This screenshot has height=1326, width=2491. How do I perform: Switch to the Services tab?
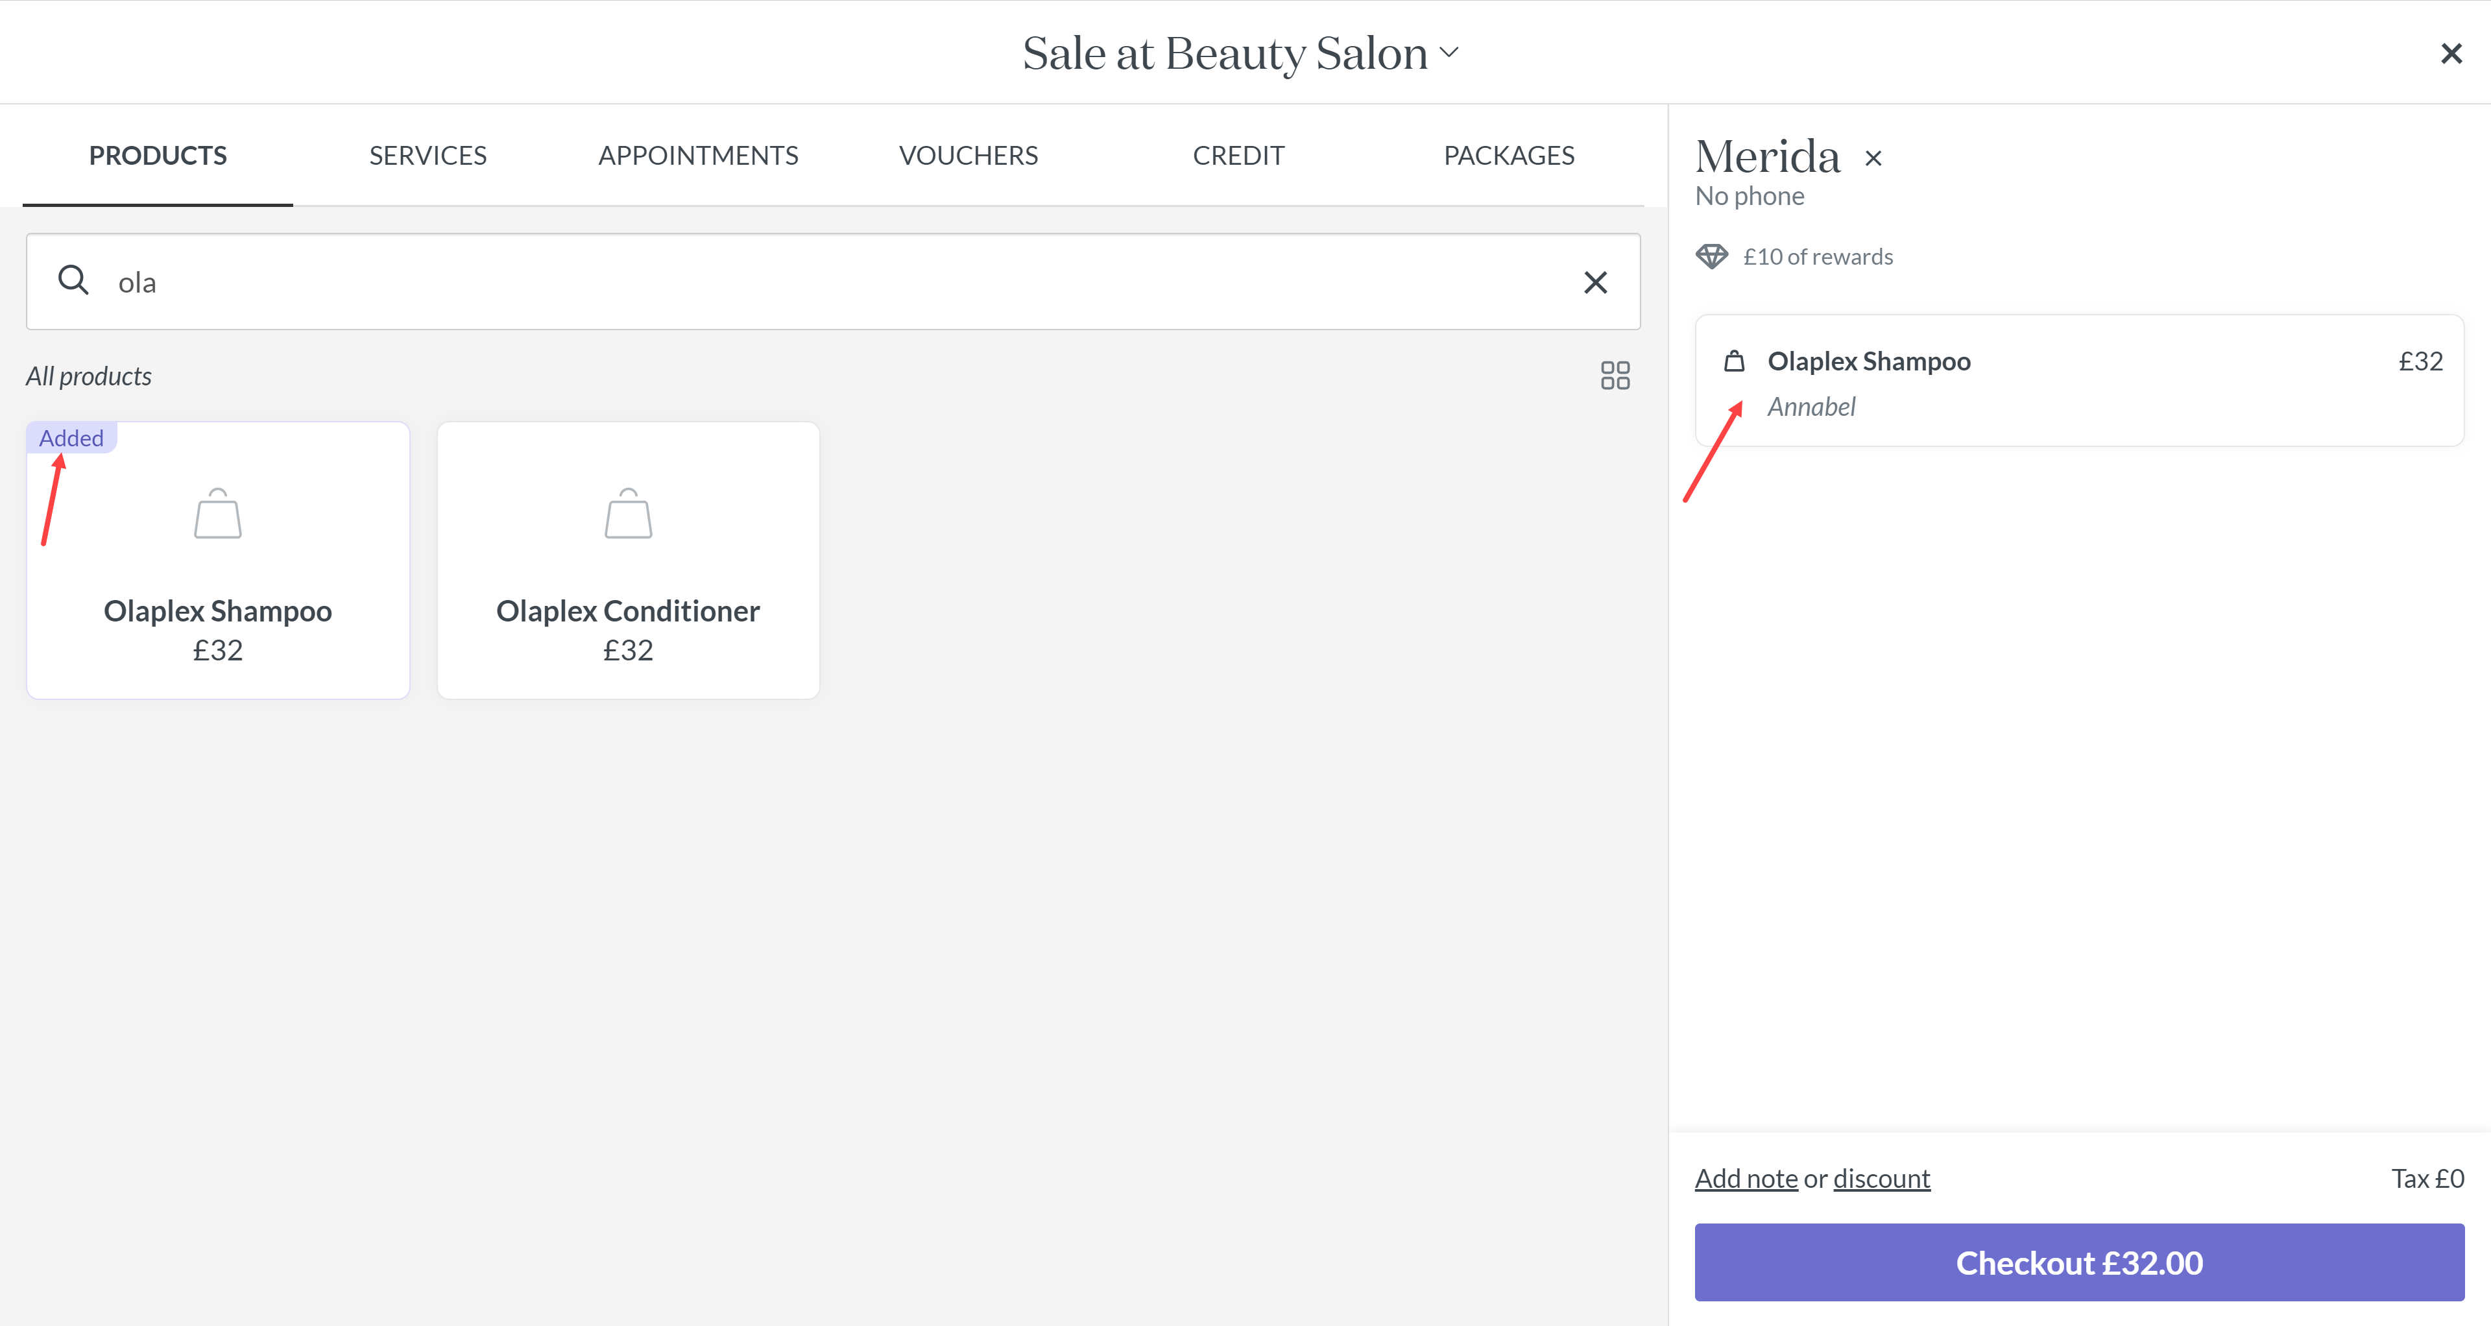tap(427, 156)
